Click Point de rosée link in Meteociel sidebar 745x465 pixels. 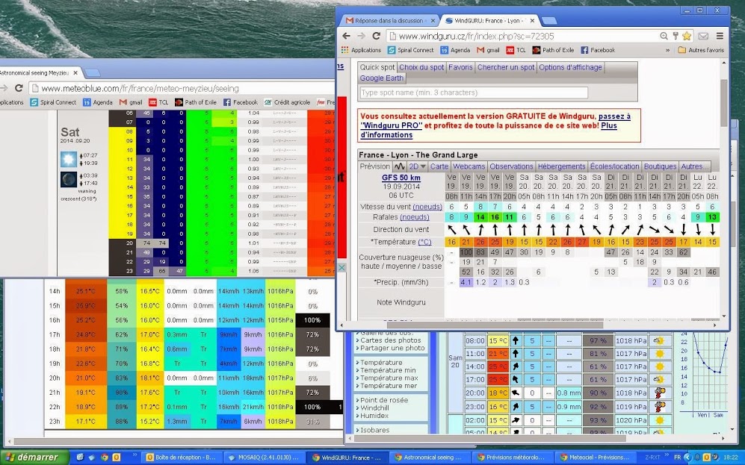pos(384,400)
